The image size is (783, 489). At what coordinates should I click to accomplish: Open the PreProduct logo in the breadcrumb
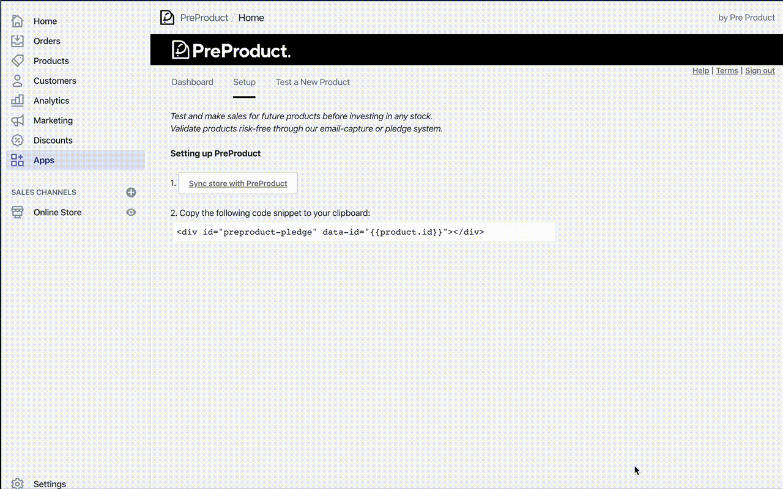(167, 17)
